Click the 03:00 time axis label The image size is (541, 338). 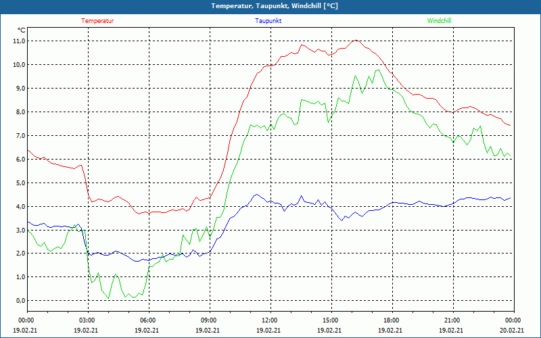[88, 320]
